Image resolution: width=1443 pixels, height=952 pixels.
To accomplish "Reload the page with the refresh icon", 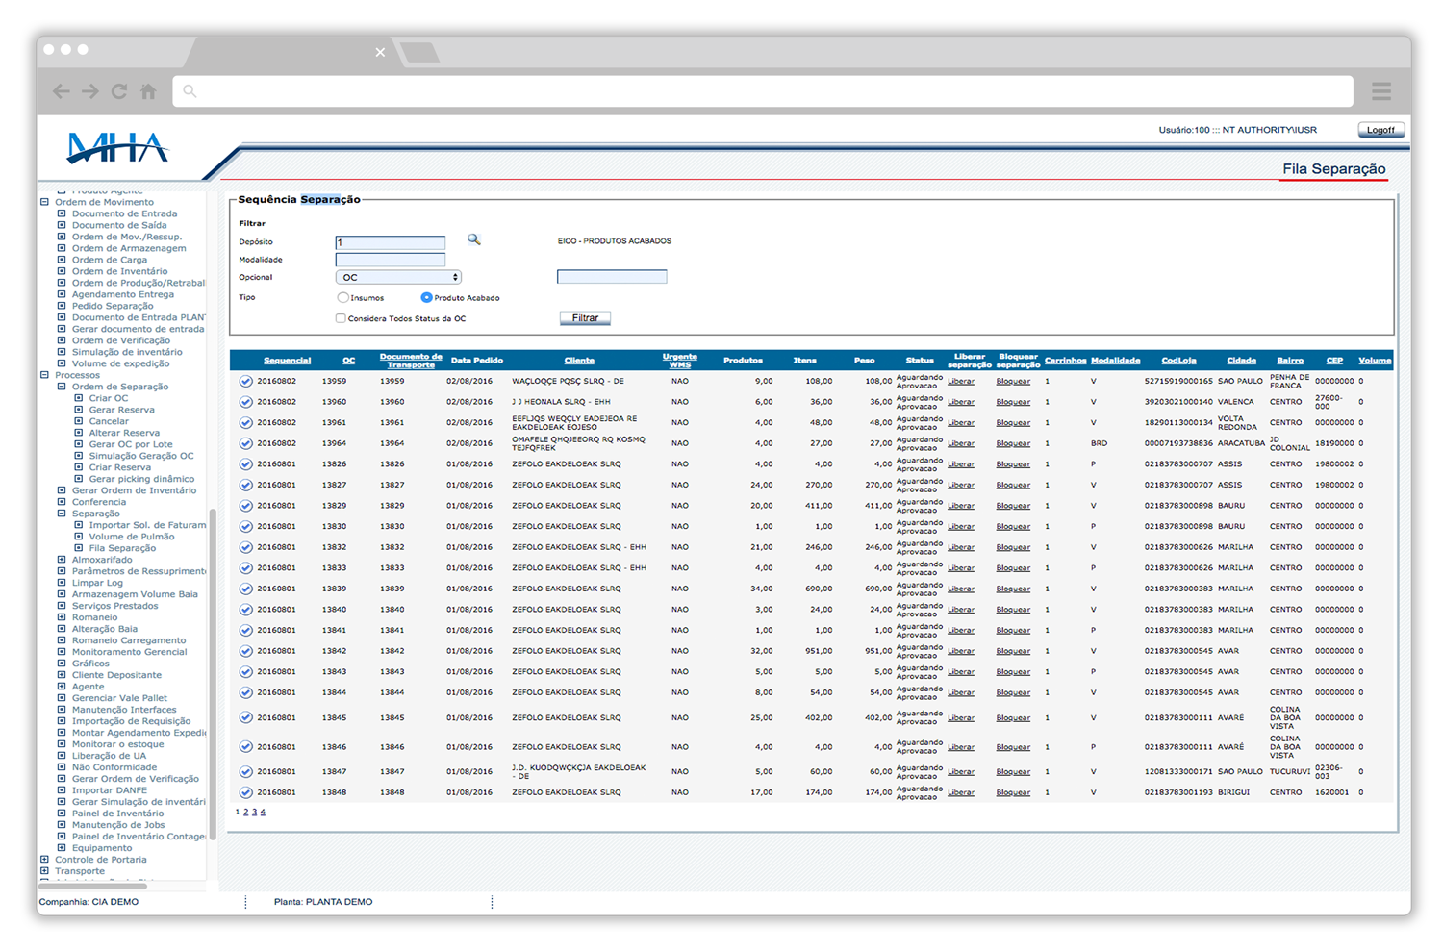I will pos(119,91).
